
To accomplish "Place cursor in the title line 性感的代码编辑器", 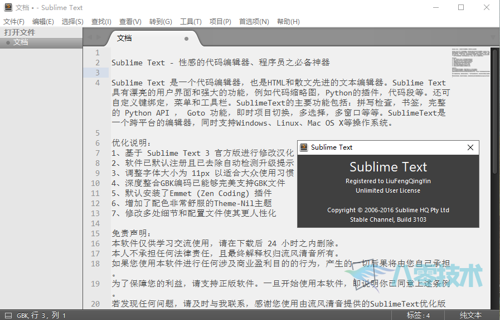I will (221, 63).
